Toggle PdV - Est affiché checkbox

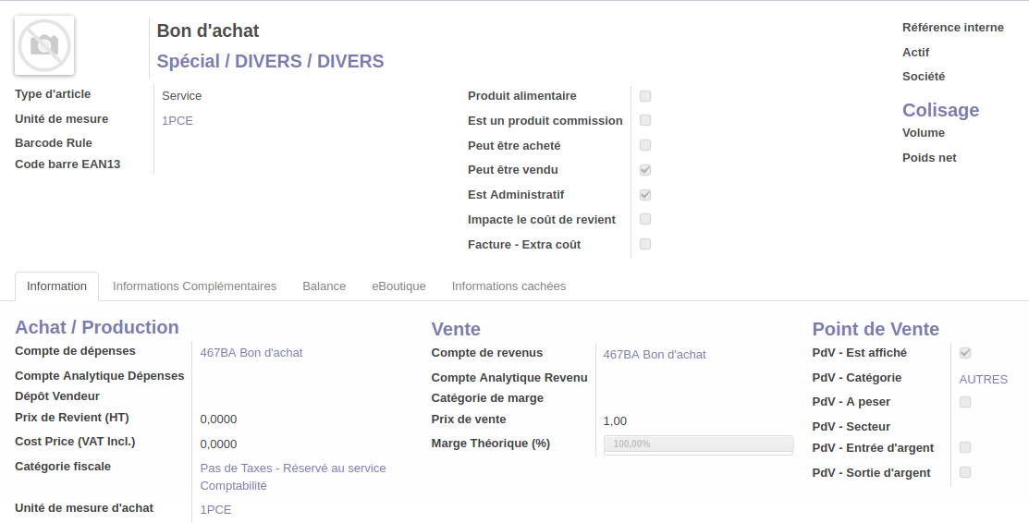pyautogui.click(x=965, y=353)
